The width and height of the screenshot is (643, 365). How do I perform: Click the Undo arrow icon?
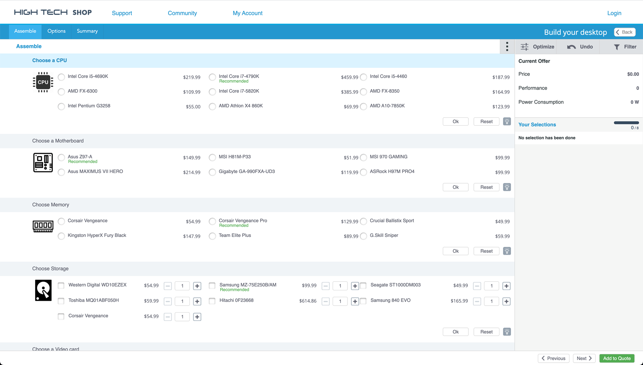pos(571,47)
